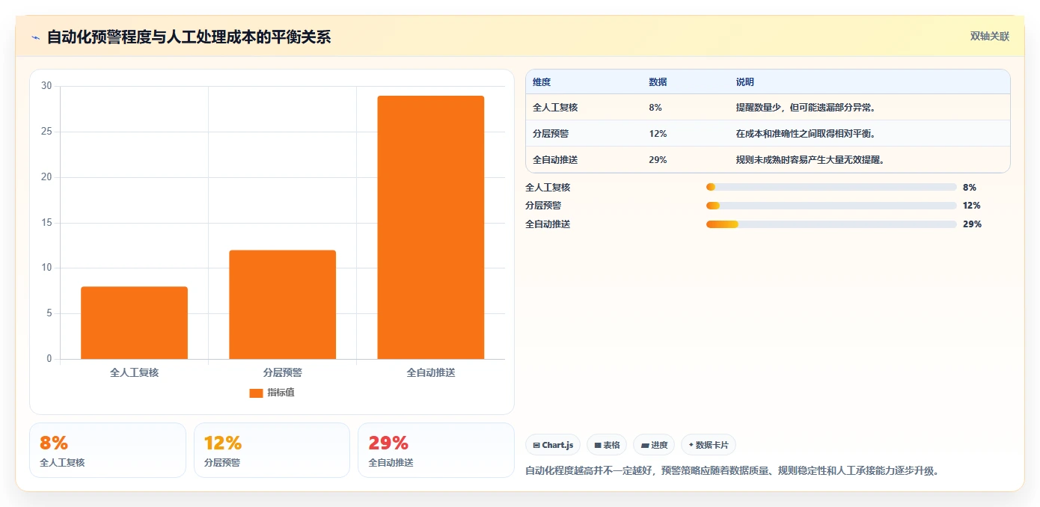Click text 提醒数量少，但可能遗漏部分异常。
The width and height of the screenshot is (1040, 507).
806,108
